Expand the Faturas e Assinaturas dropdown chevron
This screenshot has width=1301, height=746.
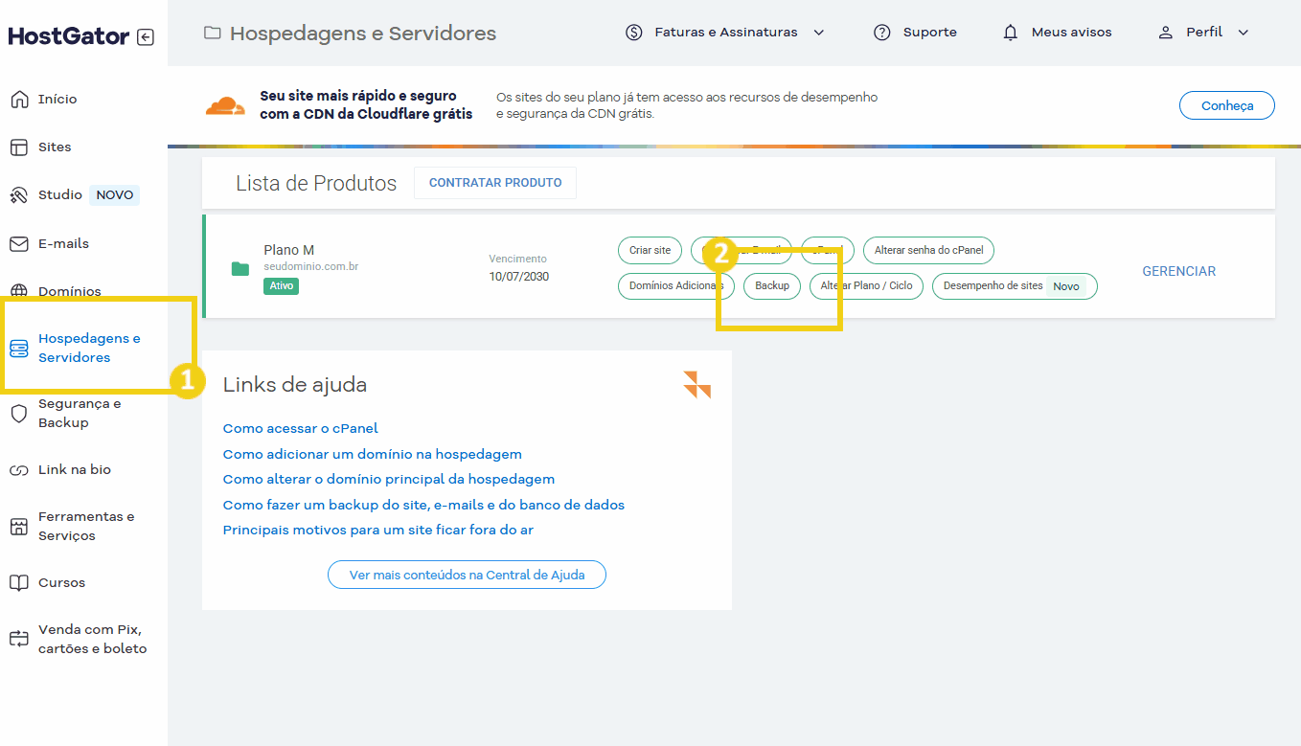click(x=819, y=33)
